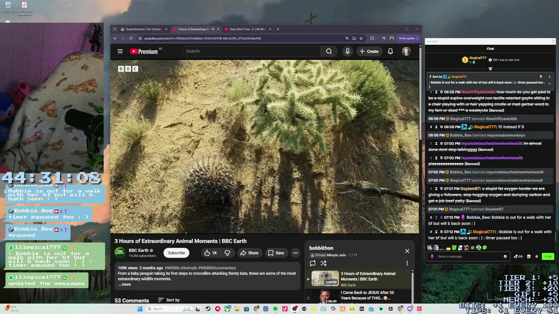Viewport: 559px width, 314px height.
Task: Open browser tab search dropdown arrow
Action: click(x=114, y=29)
